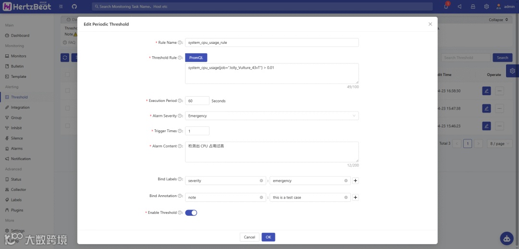Viewport: 519px width, 249px height.
Task: Open the header settings gear icon
Action: tap(486, 6)
